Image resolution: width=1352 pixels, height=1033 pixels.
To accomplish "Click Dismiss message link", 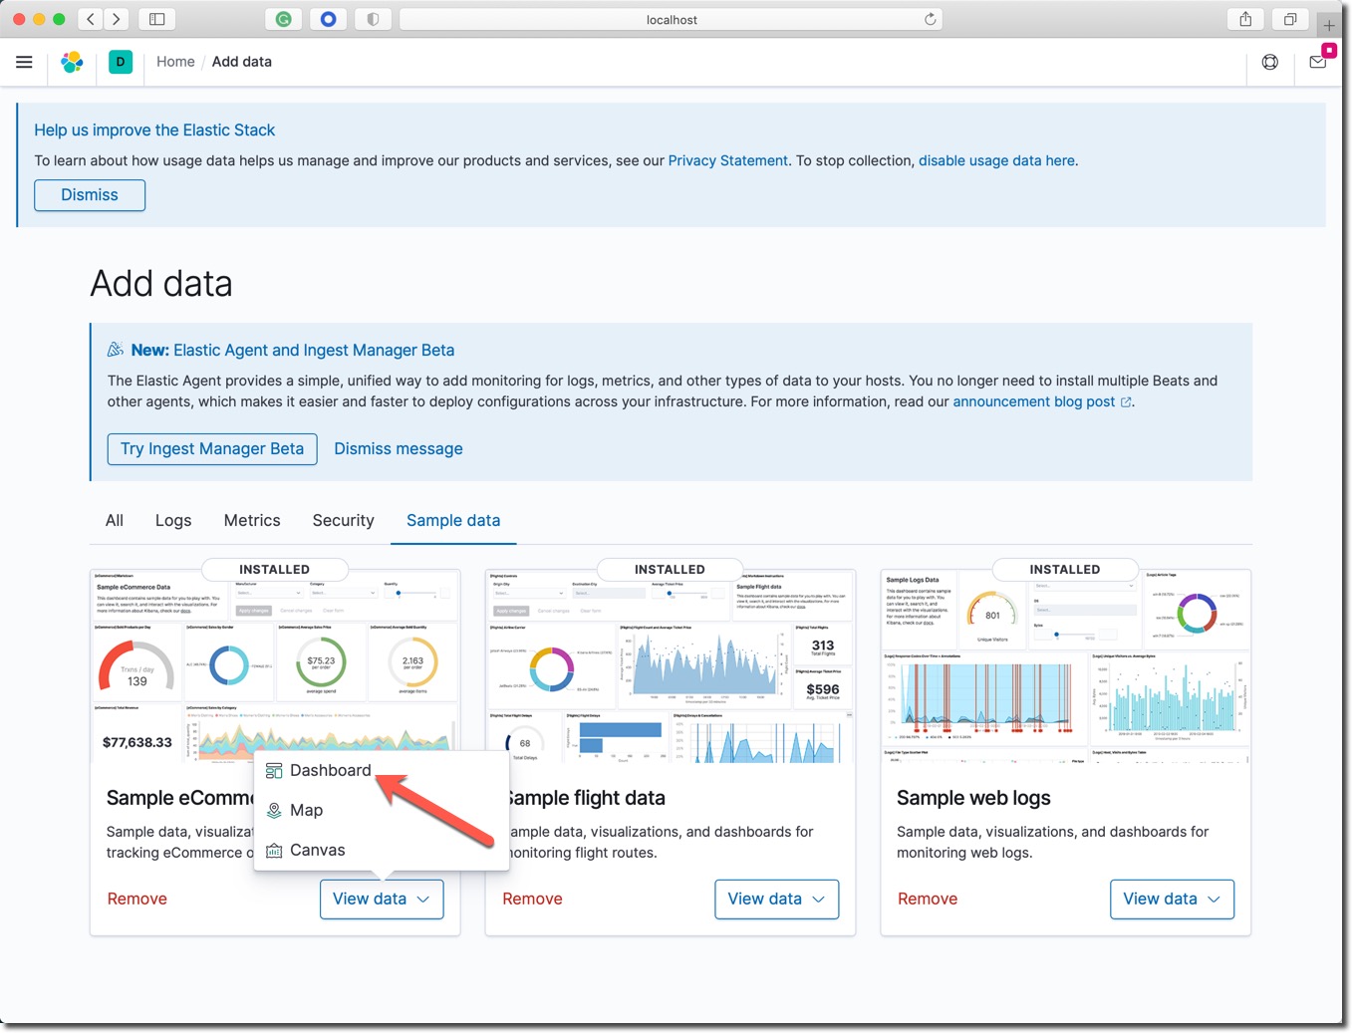I will pos(399,449).
